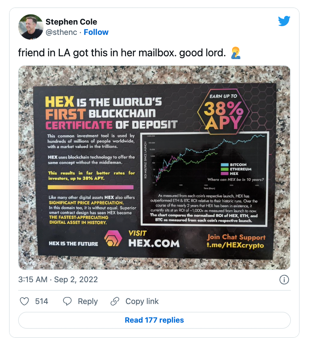Image resolution: width=309 pixels, height=348 pixels.
Task: Click the 38% APY badge in image
Action: point(223,112)
